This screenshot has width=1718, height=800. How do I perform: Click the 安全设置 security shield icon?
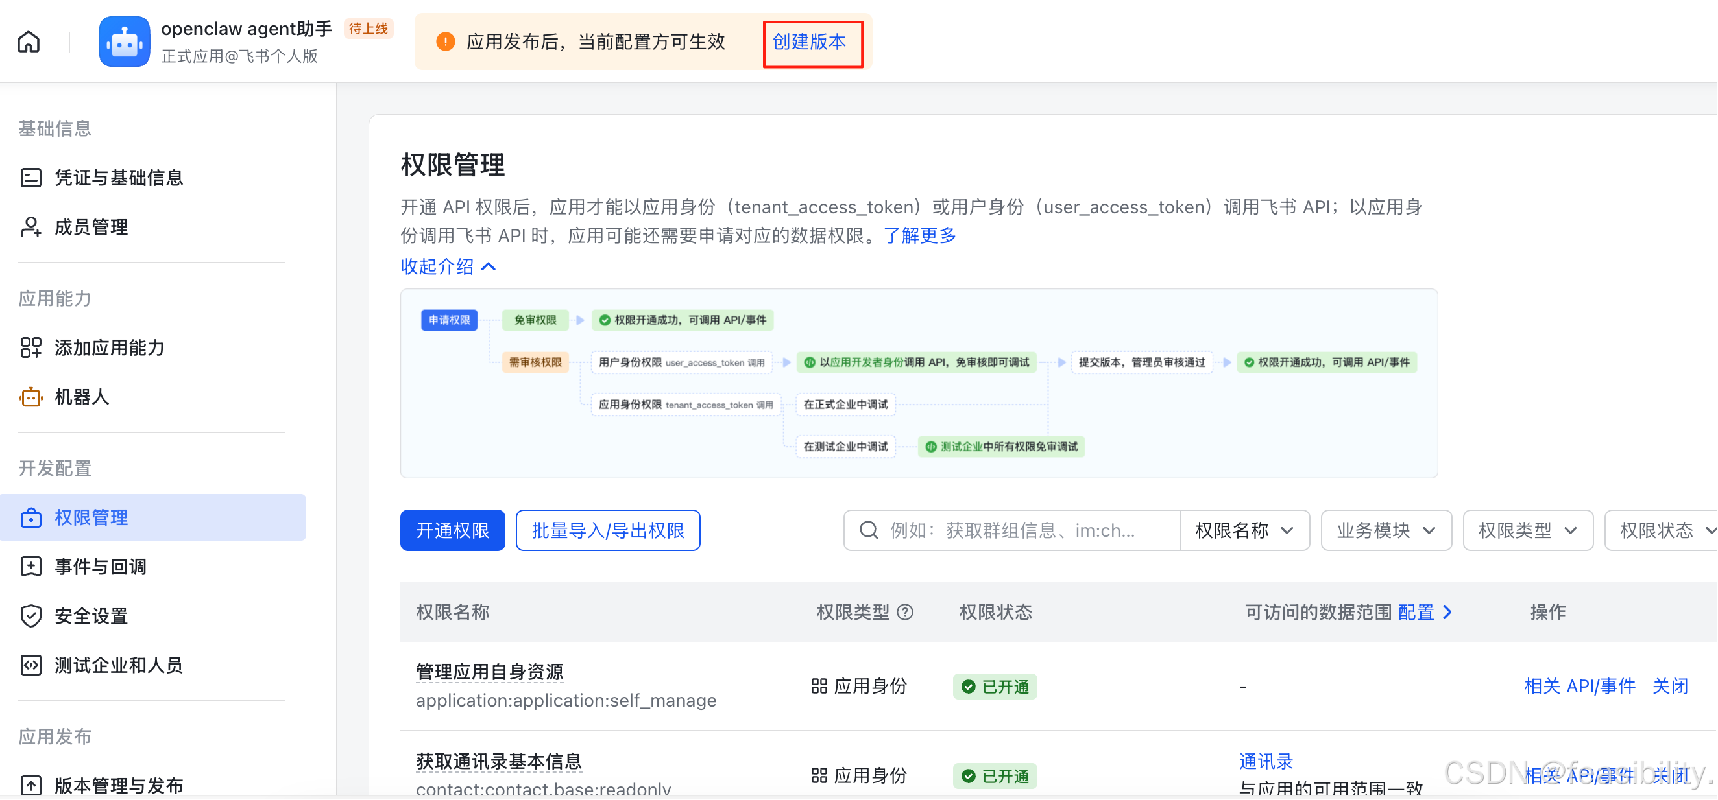pos(30,615)
